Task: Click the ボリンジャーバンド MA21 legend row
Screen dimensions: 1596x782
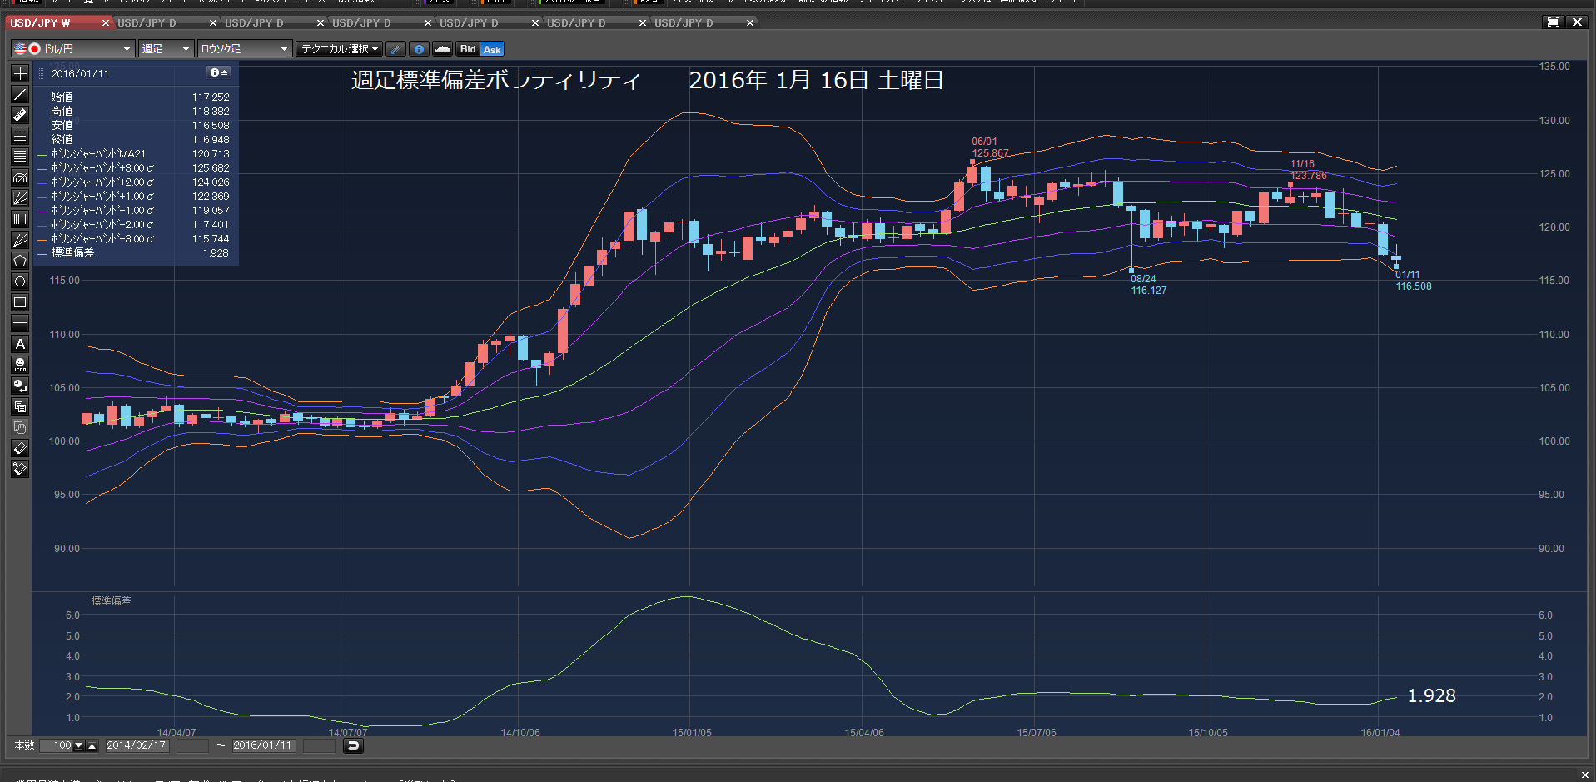Action: 134,154
